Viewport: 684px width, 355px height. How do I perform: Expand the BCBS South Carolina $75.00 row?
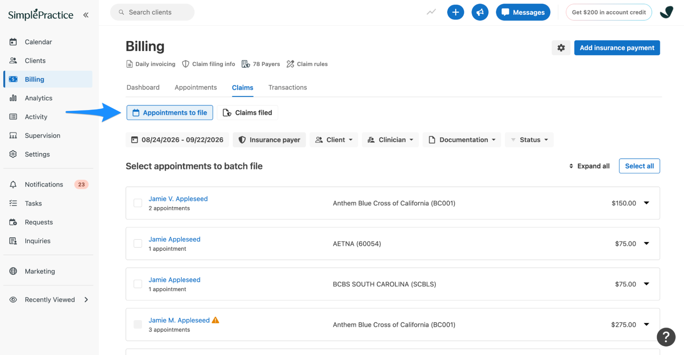(646, 284)
